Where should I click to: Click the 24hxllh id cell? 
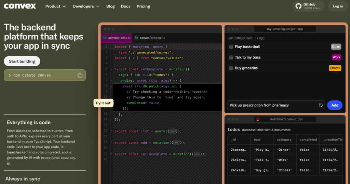(238, 170)
